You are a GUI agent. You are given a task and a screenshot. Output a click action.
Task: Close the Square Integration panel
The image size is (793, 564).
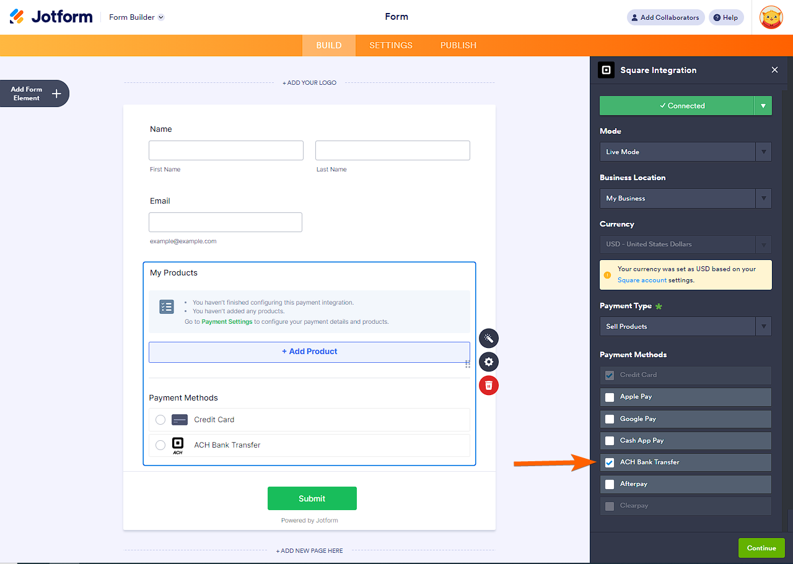coord(774,70)
